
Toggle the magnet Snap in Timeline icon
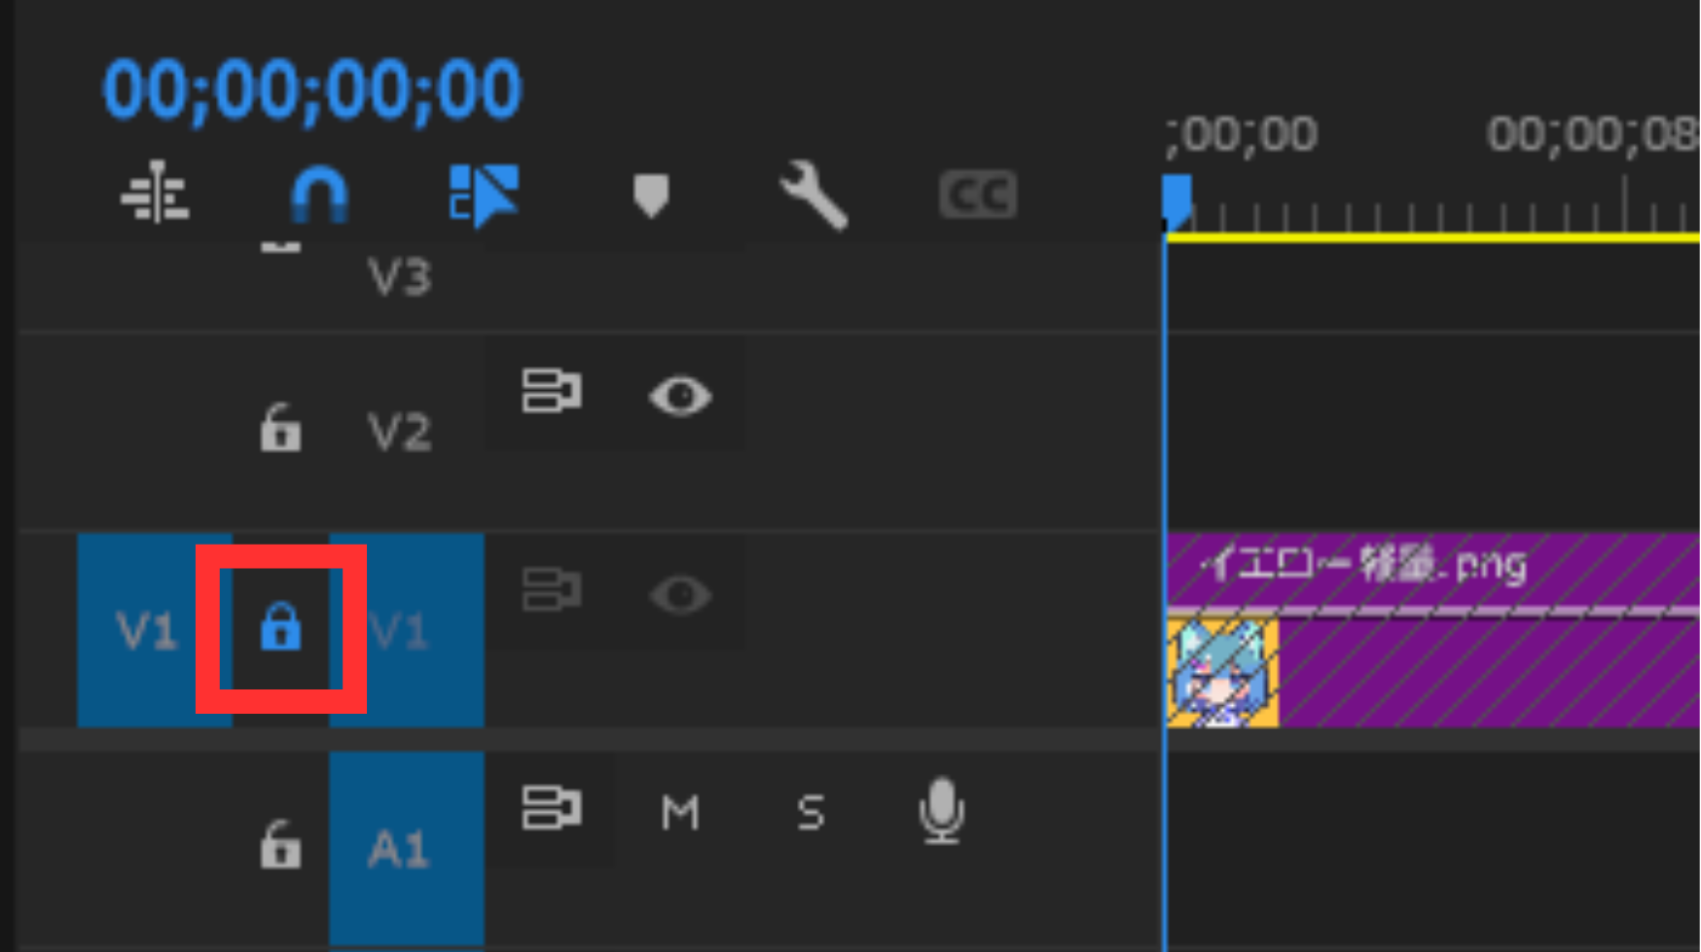319,194
